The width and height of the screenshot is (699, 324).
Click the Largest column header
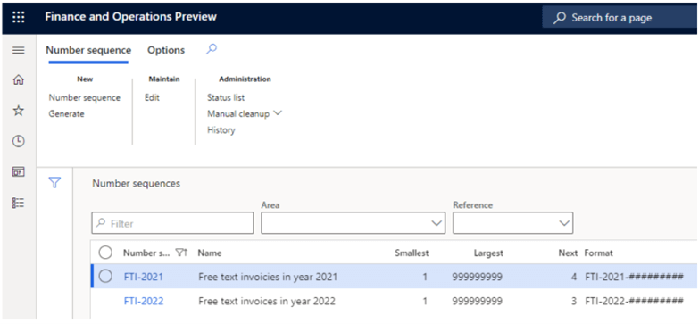pyautogui.click(x=488, y=253)
